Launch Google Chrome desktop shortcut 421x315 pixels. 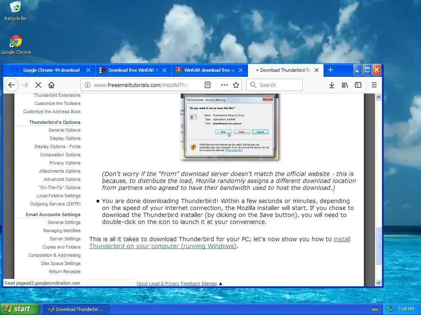[x=16, y=45]
